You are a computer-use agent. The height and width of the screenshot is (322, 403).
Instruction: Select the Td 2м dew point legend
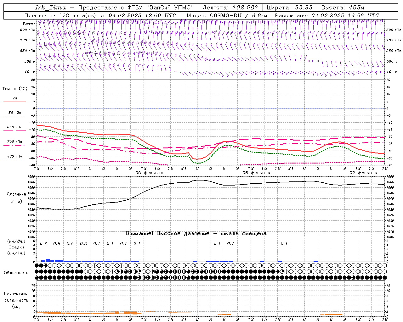click(14, 113)
